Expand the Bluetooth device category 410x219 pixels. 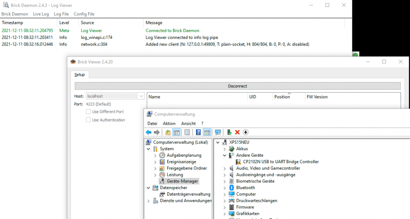click(225, 188)
